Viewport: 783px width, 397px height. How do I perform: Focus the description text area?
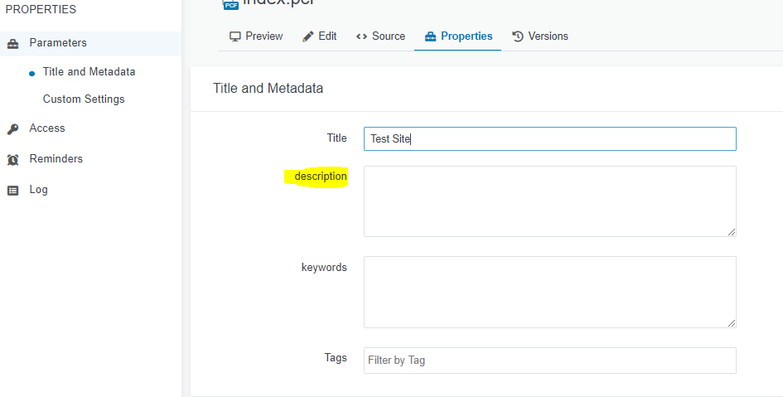pos(549,201)
